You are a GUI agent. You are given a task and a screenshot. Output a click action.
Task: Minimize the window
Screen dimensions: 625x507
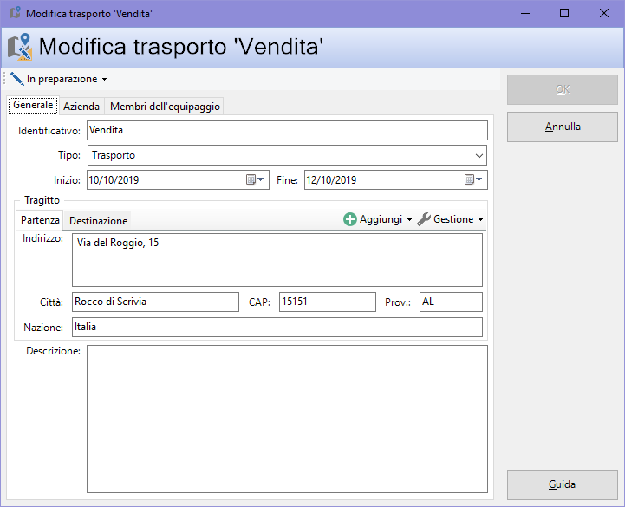click(x=525, y=13)
